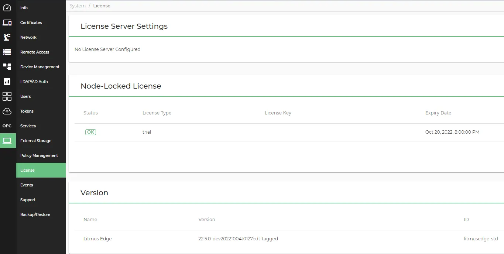Click the four-squares applications icon

pyautogui.click(x=7, y=96)
